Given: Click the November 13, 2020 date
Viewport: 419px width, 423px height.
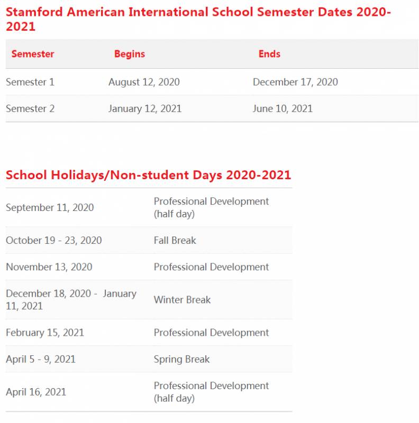Looking at the screenshot, I should 49,266.
